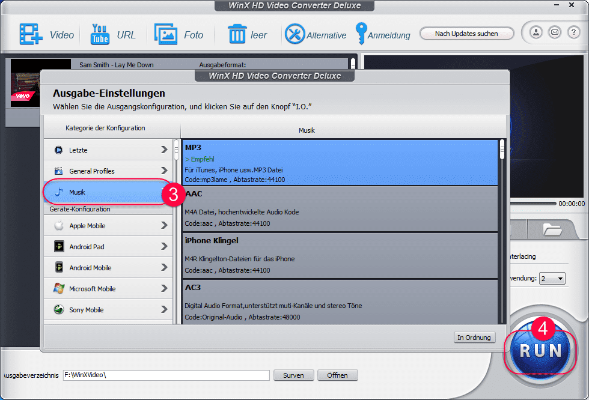Click the Sam Smith - Lay Me Down title
Image resolution: width=589 pixels, height=400 pixels.
coord(117,65)
